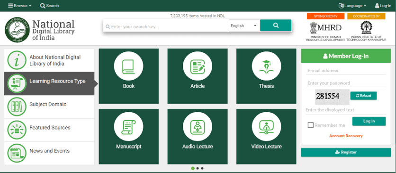Image resolution: width=396 pixels, height=173 pixels.
Task: Click the Book tile label
Action: click(x=128, y=86)
